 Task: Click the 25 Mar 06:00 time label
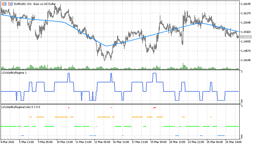tap(215, 142)
